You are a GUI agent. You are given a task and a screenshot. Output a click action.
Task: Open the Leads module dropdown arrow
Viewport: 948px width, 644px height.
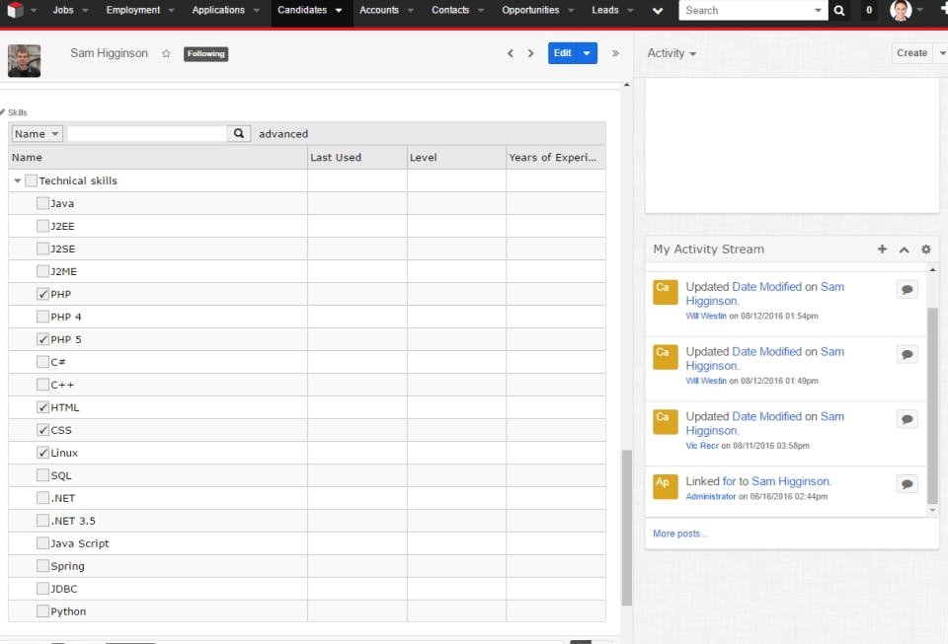tap(631, 10)
